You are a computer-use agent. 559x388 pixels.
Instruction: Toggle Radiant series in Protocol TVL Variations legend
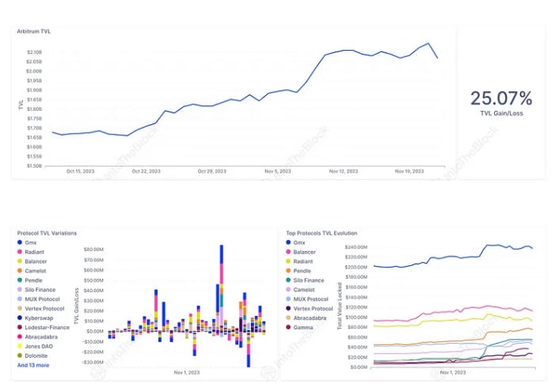[x=21, y=251]
